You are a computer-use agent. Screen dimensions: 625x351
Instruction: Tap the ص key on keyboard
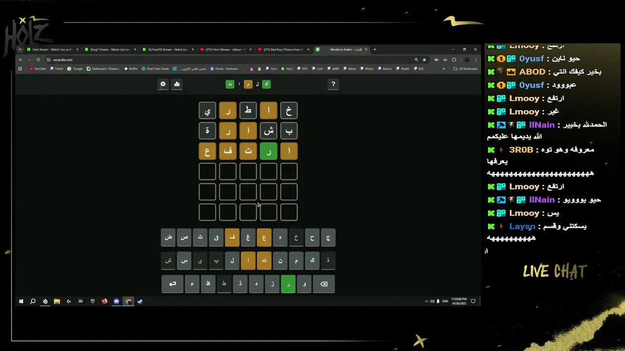tap(184, 237)
